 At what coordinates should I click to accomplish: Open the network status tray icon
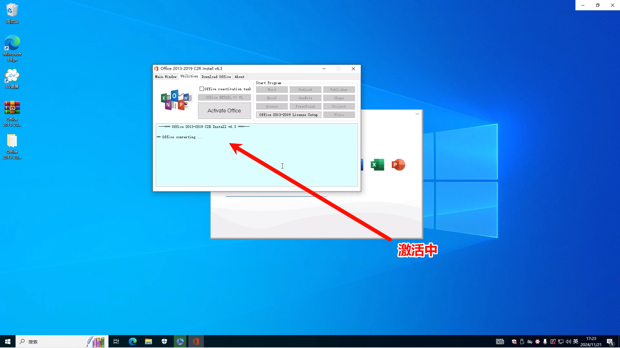coord(561,342)
